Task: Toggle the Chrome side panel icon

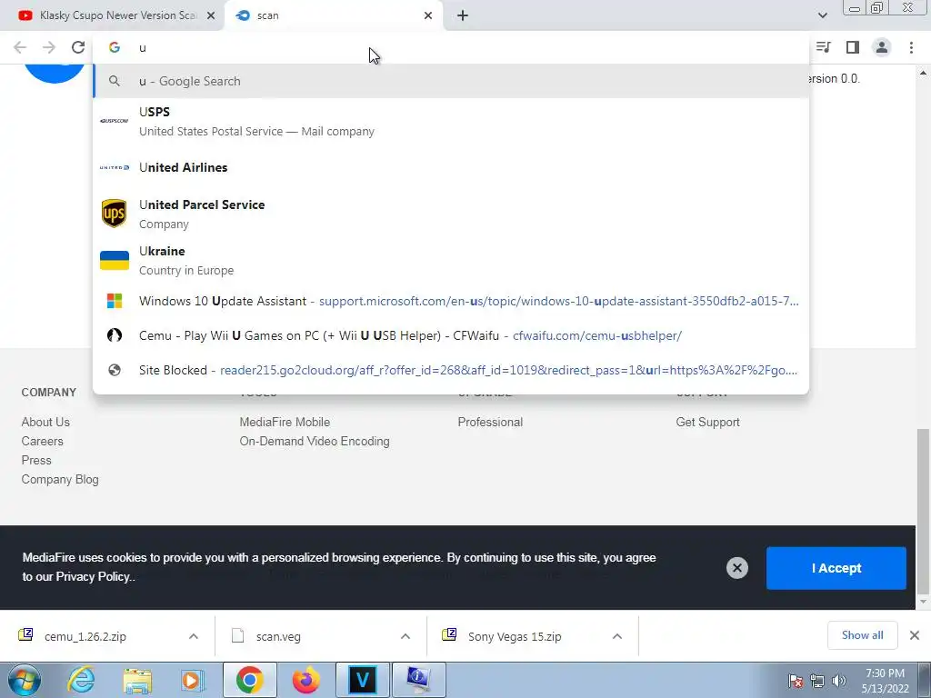Action: tap(853, 47)
